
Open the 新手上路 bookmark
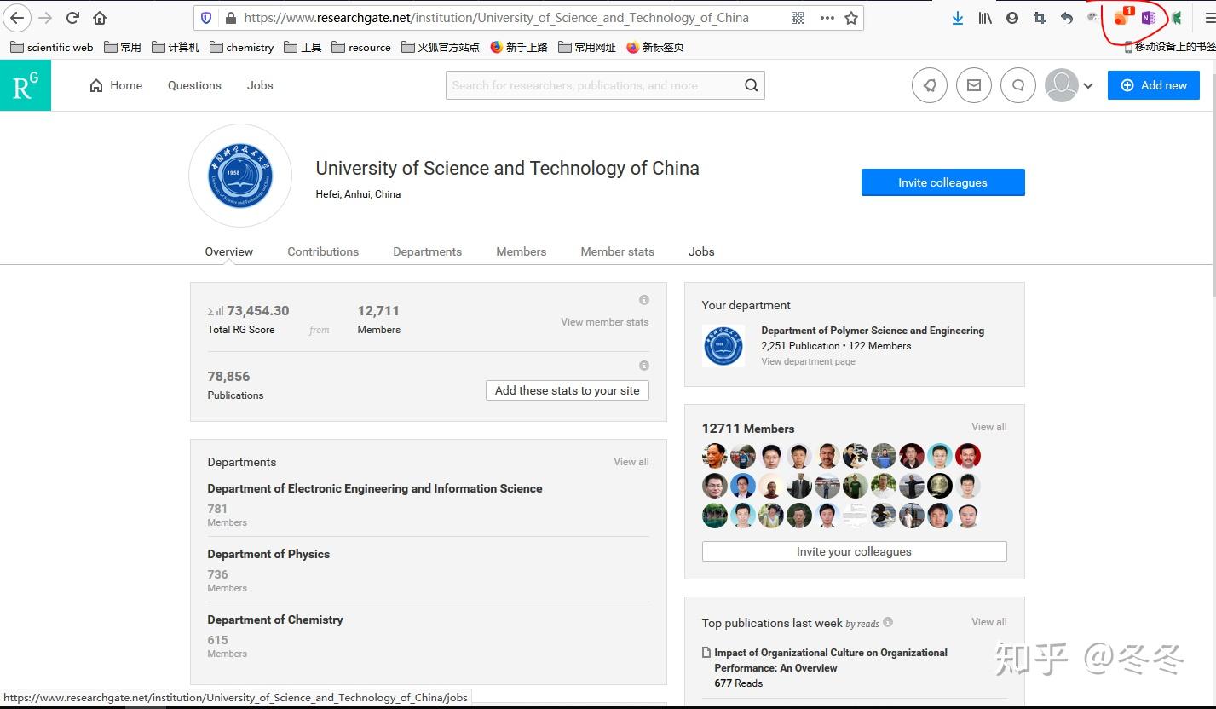click(519, 47)
